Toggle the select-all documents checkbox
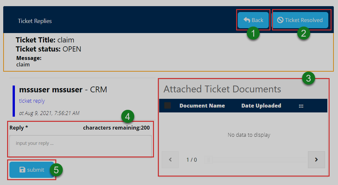Screen dimensions: 338x185 [x=168, y=106]
